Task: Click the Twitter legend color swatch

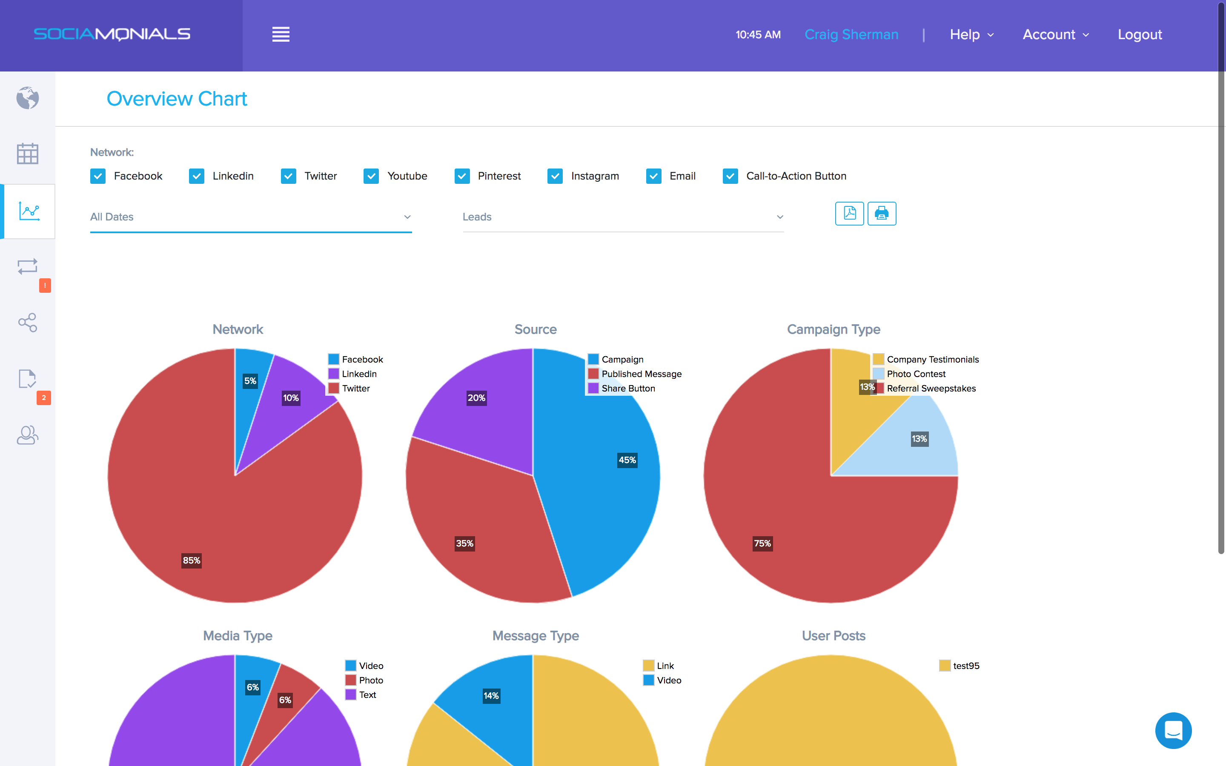Action: click(x=333, y=388)
